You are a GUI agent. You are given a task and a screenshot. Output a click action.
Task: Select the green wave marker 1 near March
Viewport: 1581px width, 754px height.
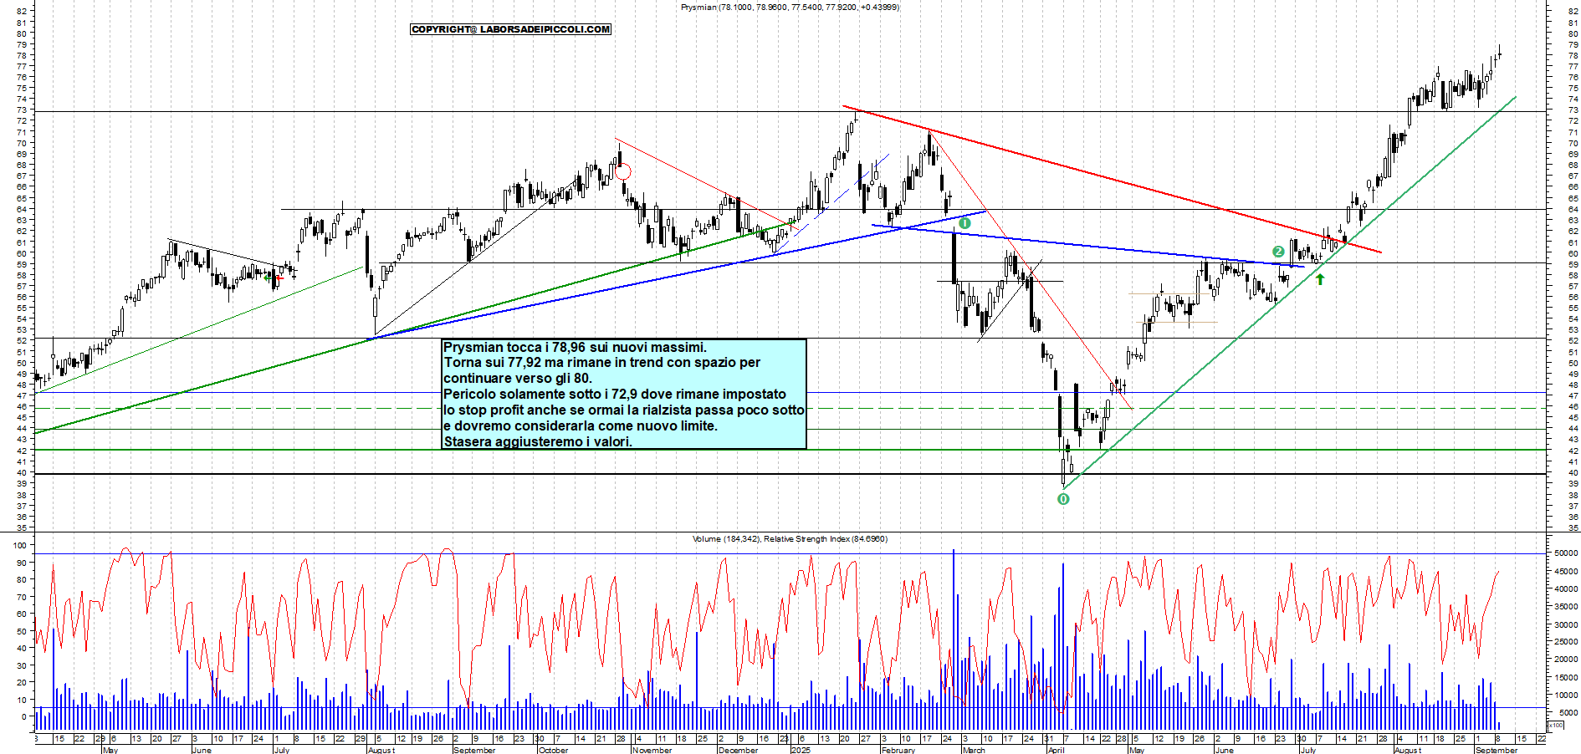[964, 223]
